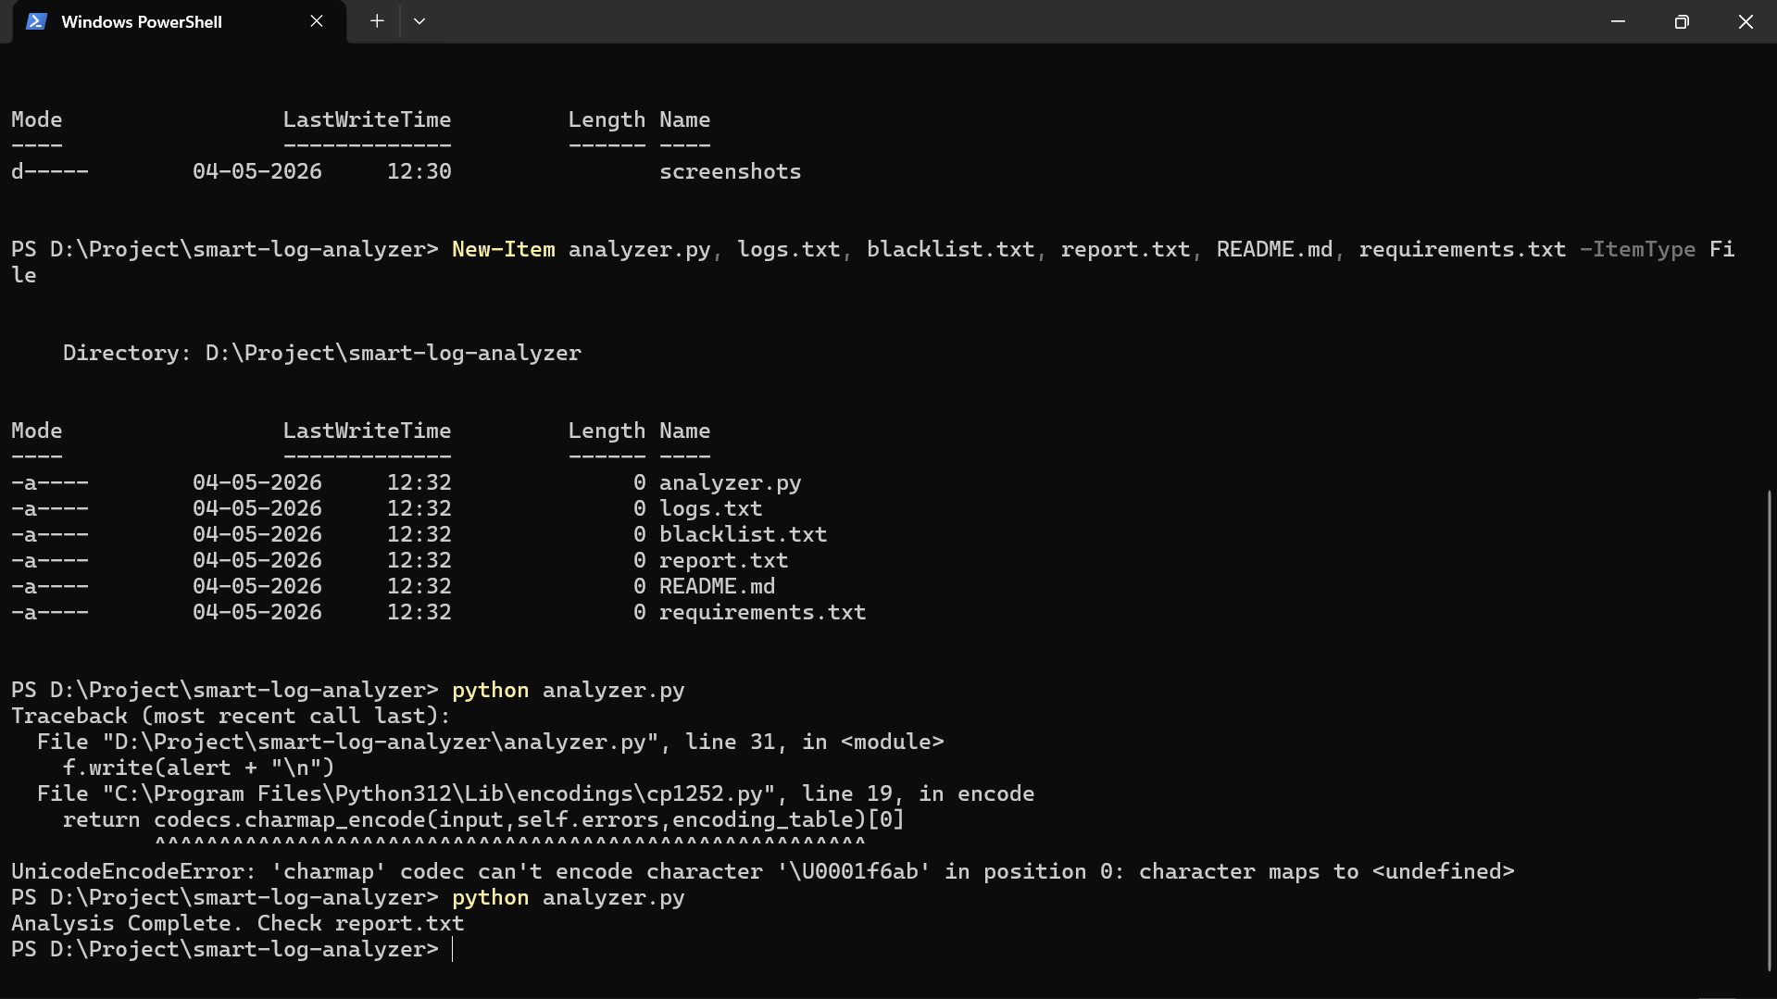The image size is (1777, 999).
Task: Click 'analyzer.py' in the file listing
Action: point(730,482)
